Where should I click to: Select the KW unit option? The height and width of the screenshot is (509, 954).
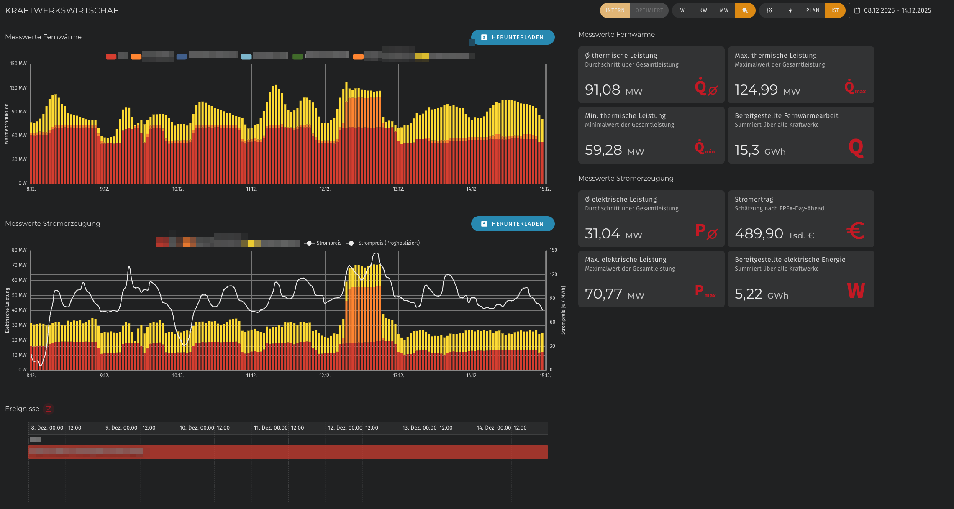[703, 10]
